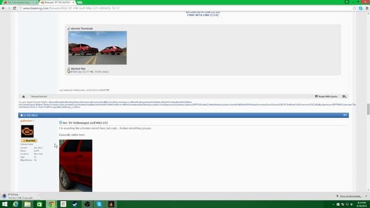Click Reply With Quote button
Image resolution: width=370 pixels, height=208 pixels.
(326, 96)
